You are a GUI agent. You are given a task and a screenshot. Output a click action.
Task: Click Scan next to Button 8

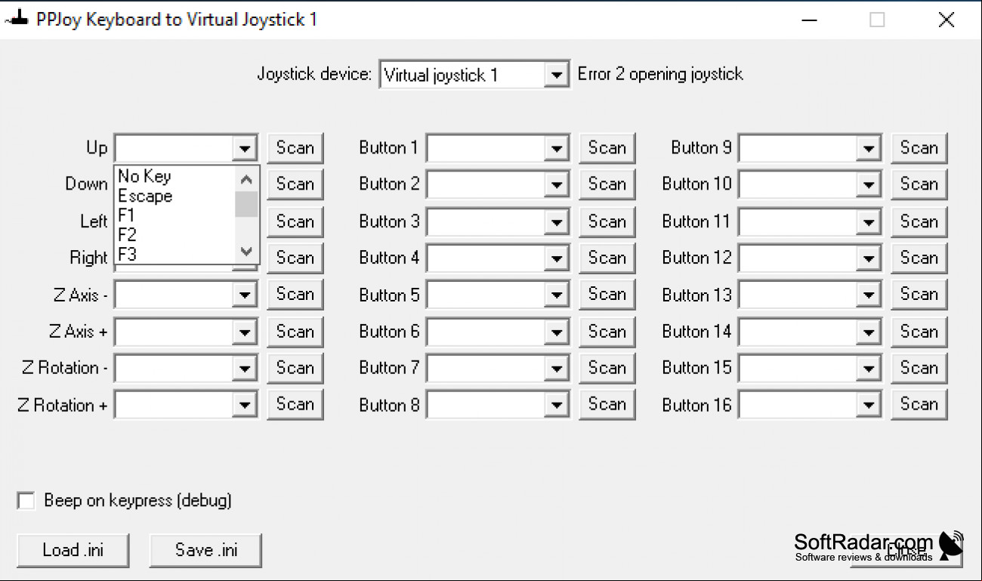[x=607, y=404]
